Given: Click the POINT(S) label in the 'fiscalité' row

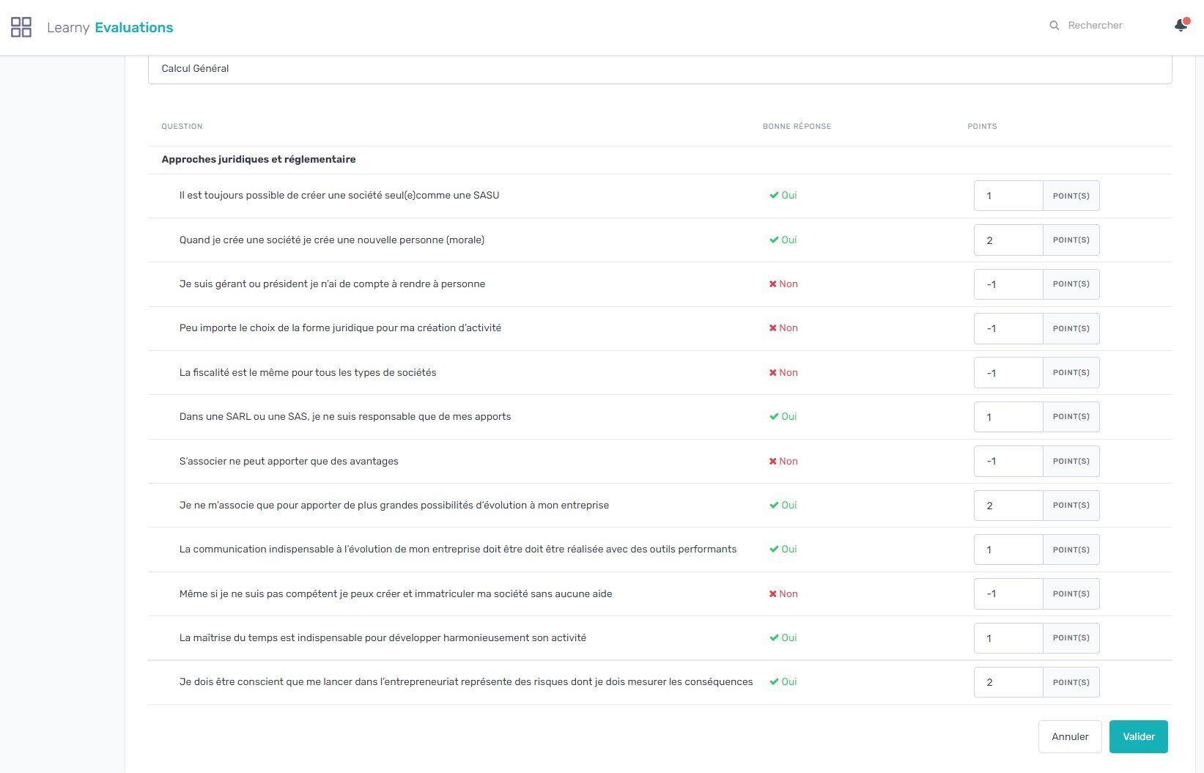Looking at the screenshot, I should point(1071,373).
